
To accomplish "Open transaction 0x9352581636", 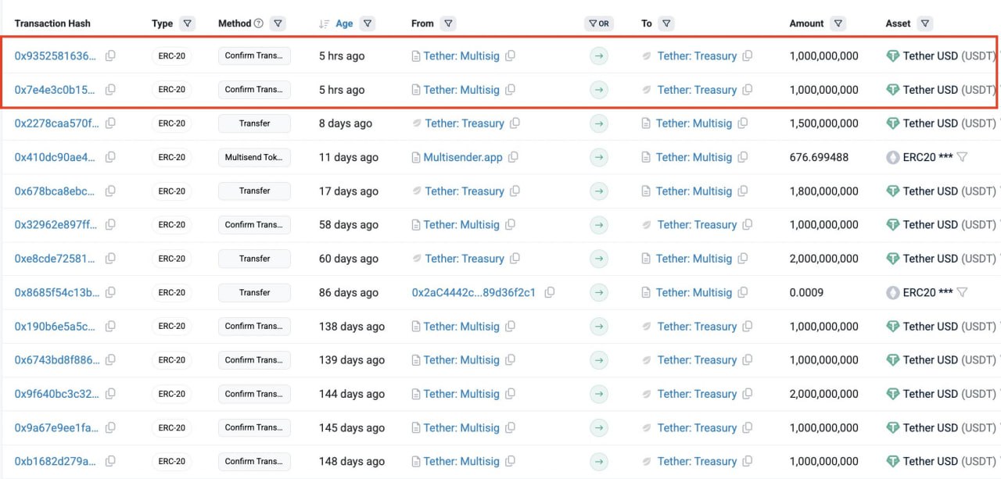I will coord(56,55).
